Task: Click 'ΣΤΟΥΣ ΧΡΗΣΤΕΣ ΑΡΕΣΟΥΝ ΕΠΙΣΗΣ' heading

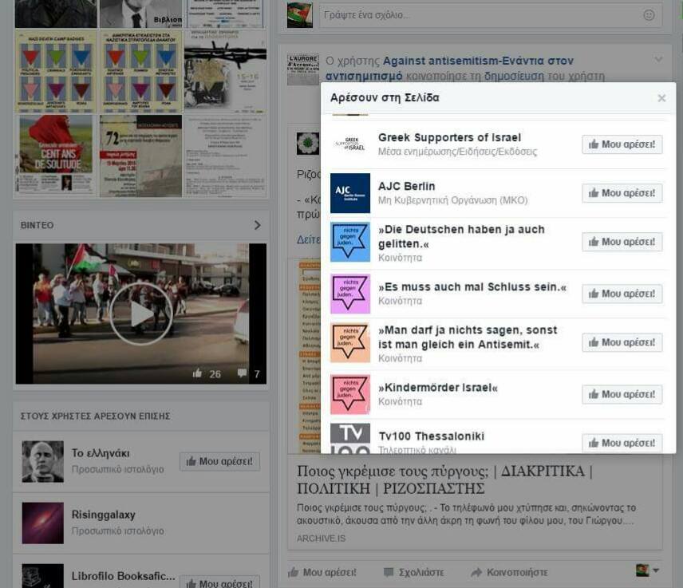Action: tap(96, 416)
